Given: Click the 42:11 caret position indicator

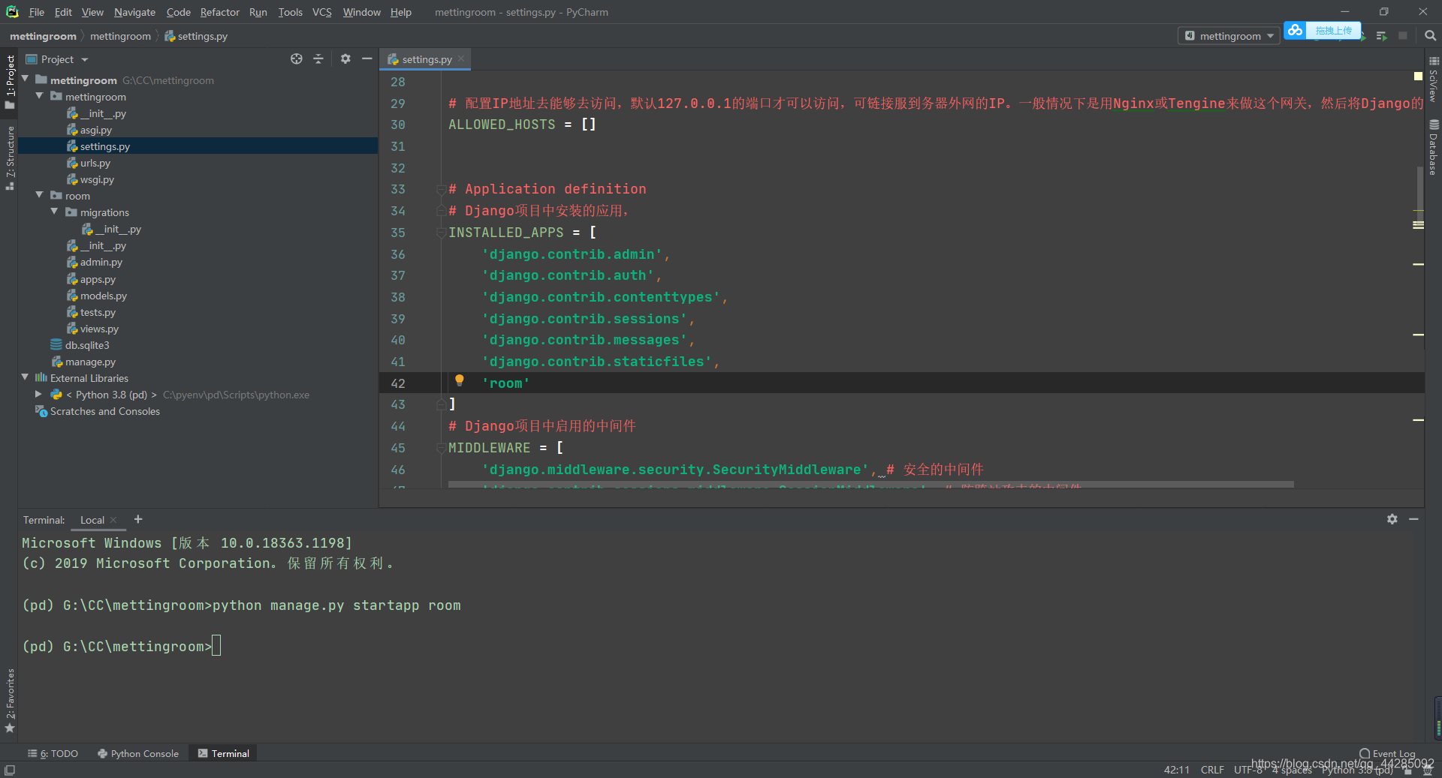Looking at the screenshot, I should click(x=1177, y=770).
